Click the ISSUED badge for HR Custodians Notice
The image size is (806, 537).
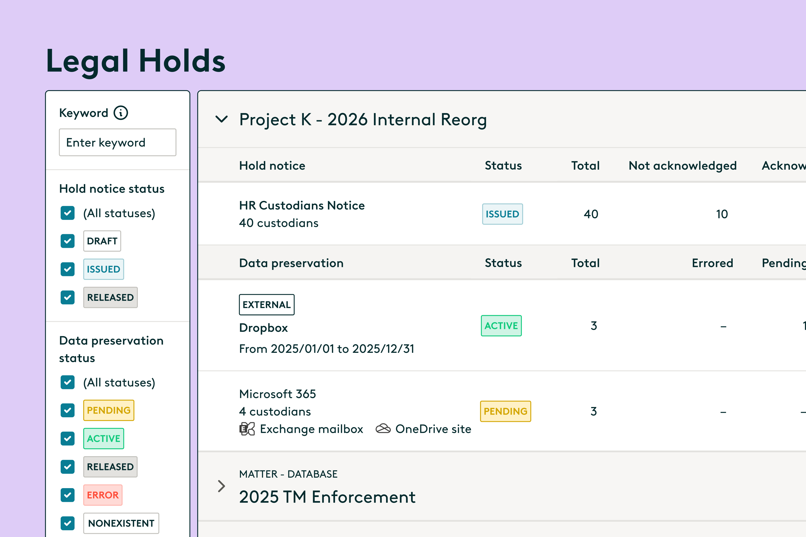pos(502,214)
